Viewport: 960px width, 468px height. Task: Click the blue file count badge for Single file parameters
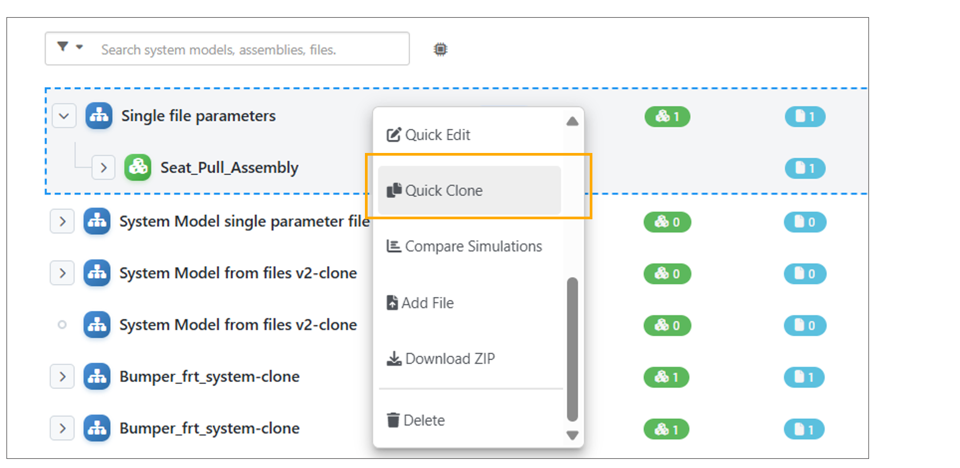coord(805,117)
